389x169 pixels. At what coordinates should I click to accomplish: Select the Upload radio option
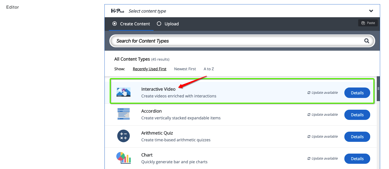(x=168, y=24)
